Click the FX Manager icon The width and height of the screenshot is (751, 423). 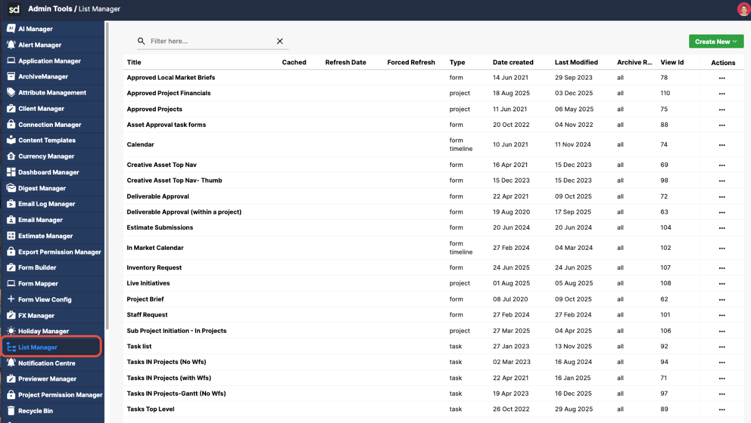(11, 315)
